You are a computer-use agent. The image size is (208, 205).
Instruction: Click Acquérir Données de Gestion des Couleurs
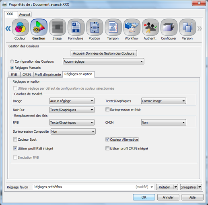[x=104, y=53]
